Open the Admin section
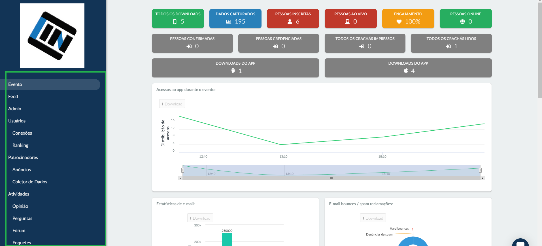The image size is (542, 246). click(x=15, y=109)
